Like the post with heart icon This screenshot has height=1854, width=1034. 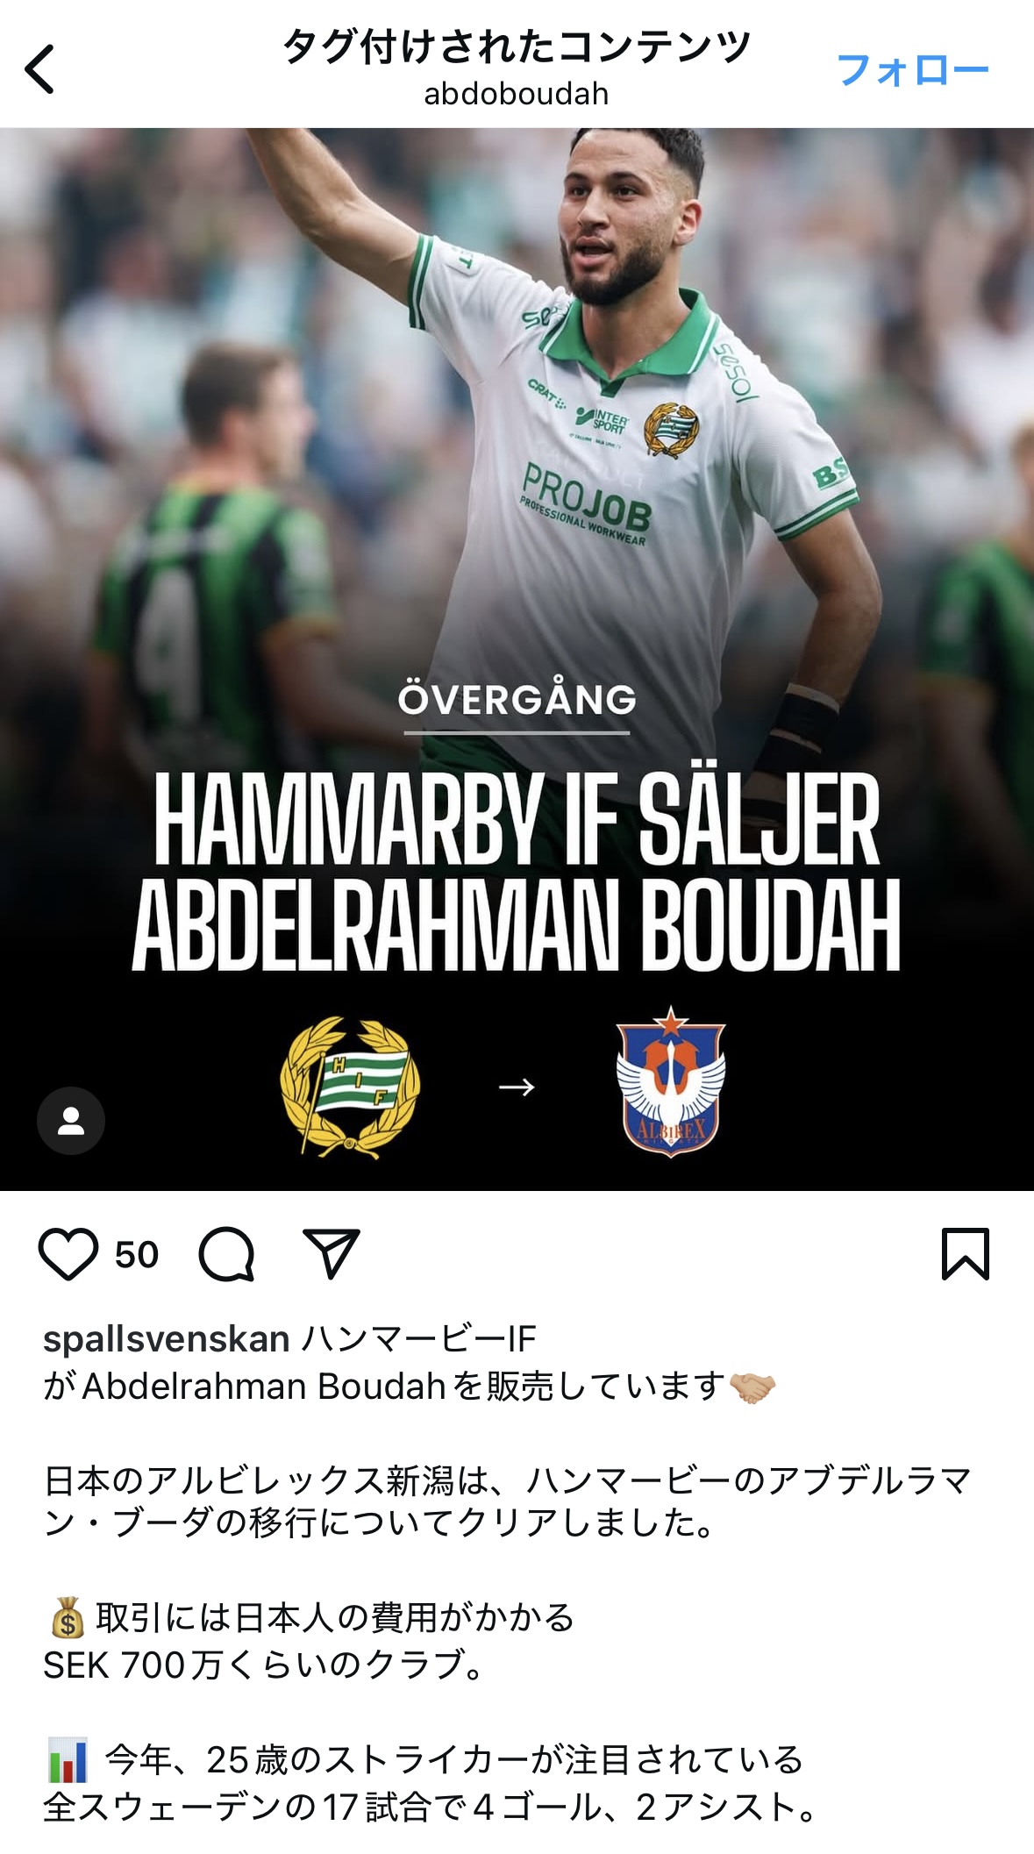coord(68,1254)
